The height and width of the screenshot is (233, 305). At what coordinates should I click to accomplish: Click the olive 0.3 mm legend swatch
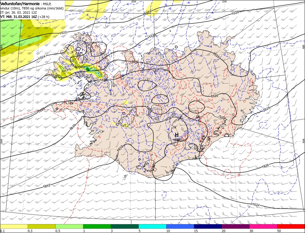pyautogui.click(x=41, y=226)
